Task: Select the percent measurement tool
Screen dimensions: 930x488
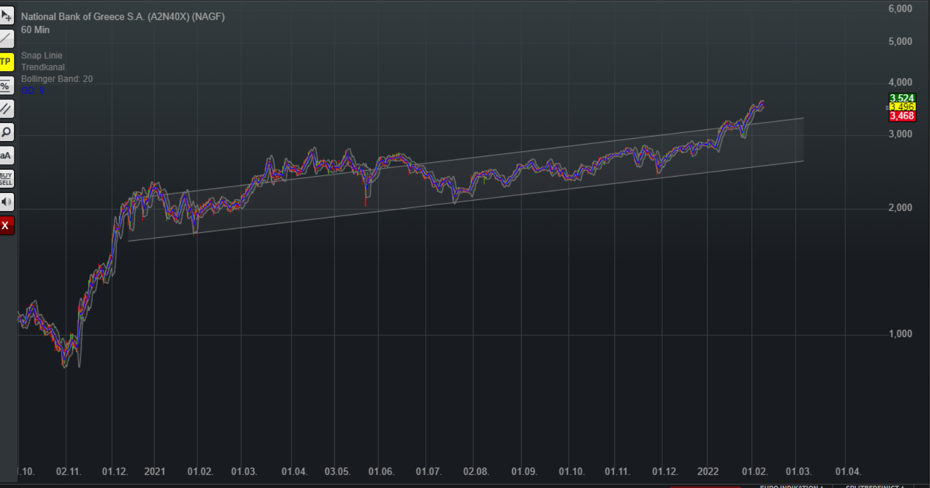Action: [x=6, y=86]
